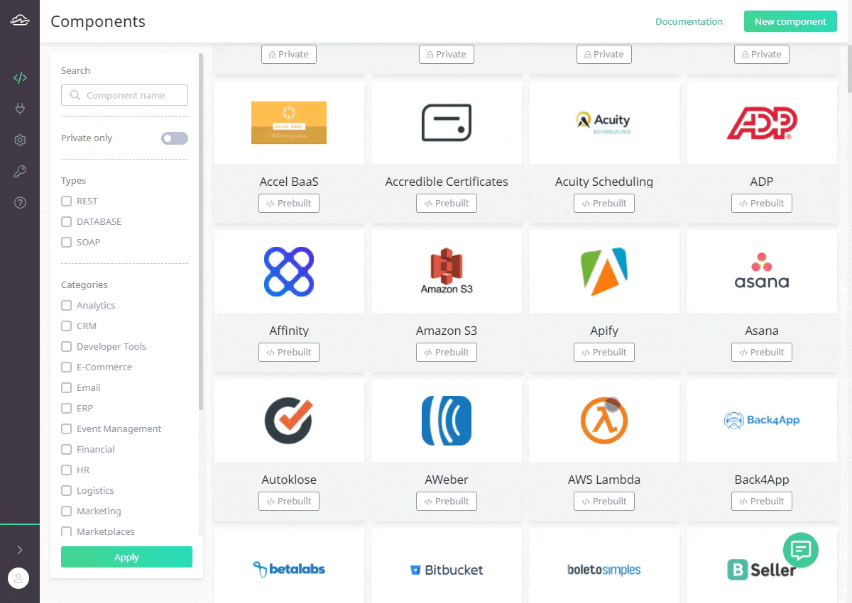The height and width of the screenshot is (603, 852).
Task: Click the Apify logo
Action: pos(604,272)
